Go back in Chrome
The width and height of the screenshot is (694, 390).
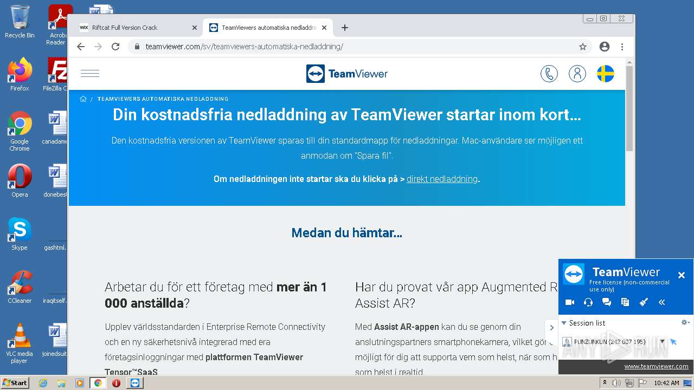(x=81, y=47)
